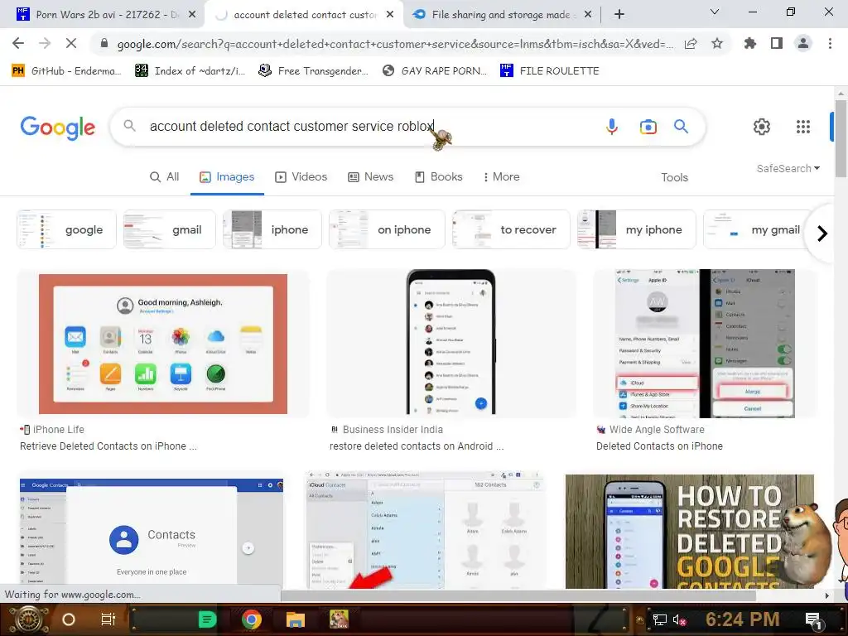Bookmark this page with the star icon
This screenshot has width=848, height=636.
click(x=717, y=43)
